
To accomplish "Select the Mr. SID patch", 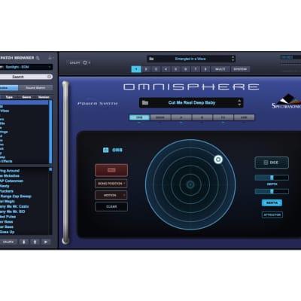I will pos(13,211).
